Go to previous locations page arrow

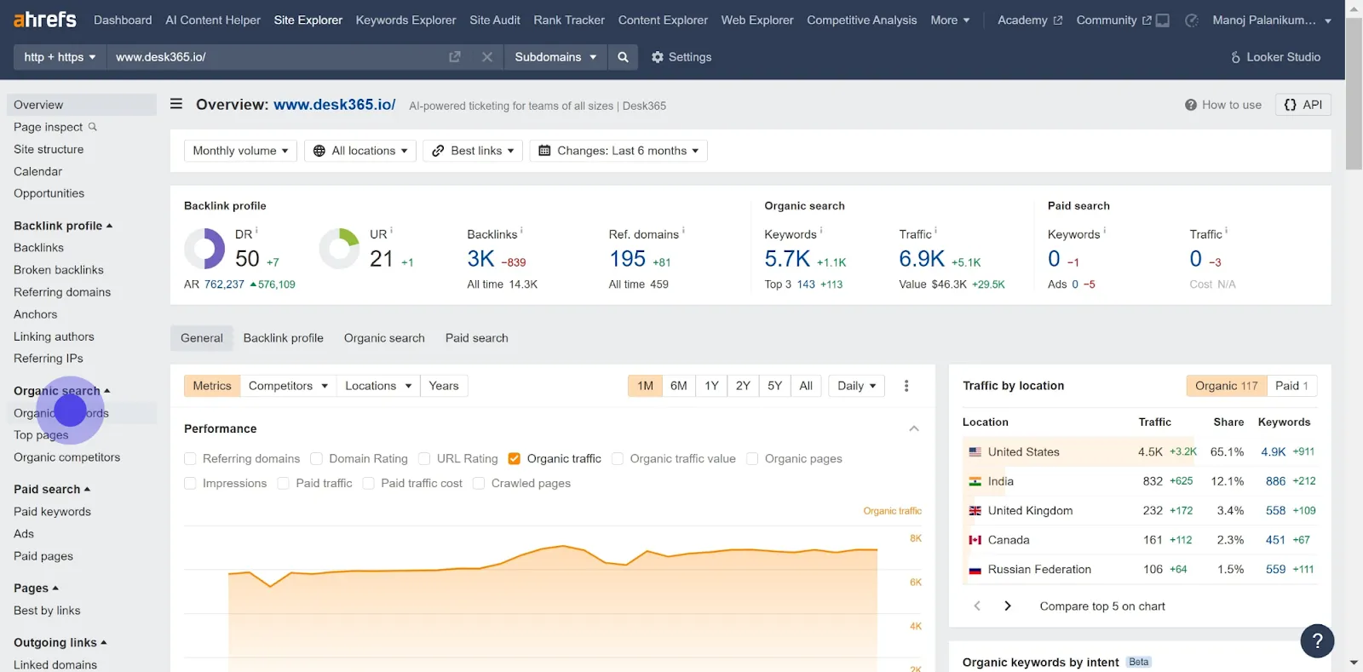pyautogui.click(x=977, y=606)
